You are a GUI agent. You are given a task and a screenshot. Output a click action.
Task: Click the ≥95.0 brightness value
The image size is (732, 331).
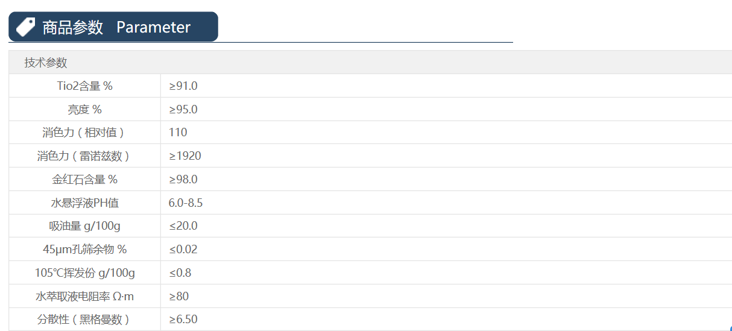tap(183, 110)
